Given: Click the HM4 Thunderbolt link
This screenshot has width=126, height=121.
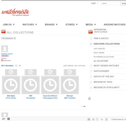Looking at the screenshot, I should point(31,97).
